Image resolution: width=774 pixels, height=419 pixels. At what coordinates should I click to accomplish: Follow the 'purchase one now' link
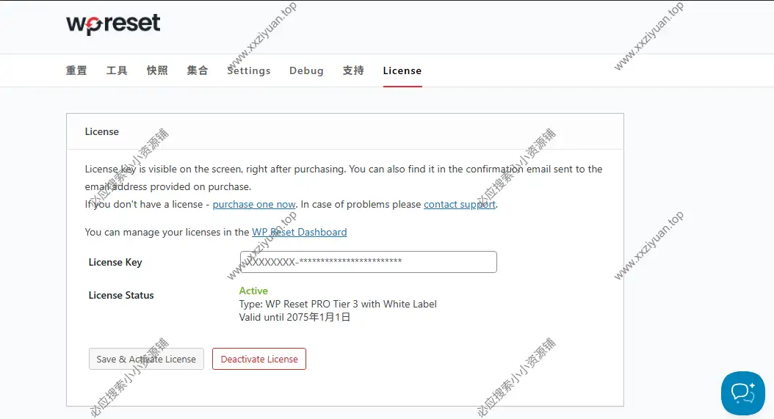pos(254,204)
